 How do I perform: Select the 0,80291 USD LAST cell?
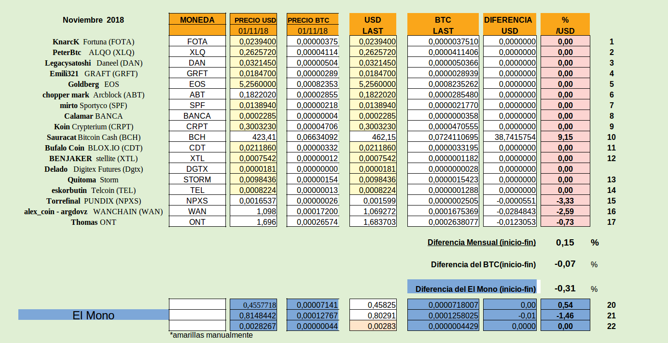pos(373,315)
